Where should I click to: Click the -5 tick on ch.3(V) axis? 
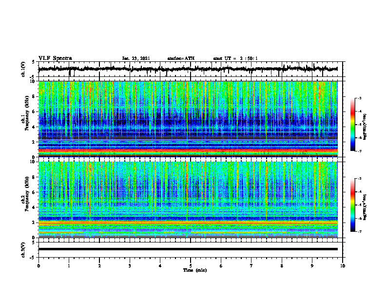coord(32,258)
